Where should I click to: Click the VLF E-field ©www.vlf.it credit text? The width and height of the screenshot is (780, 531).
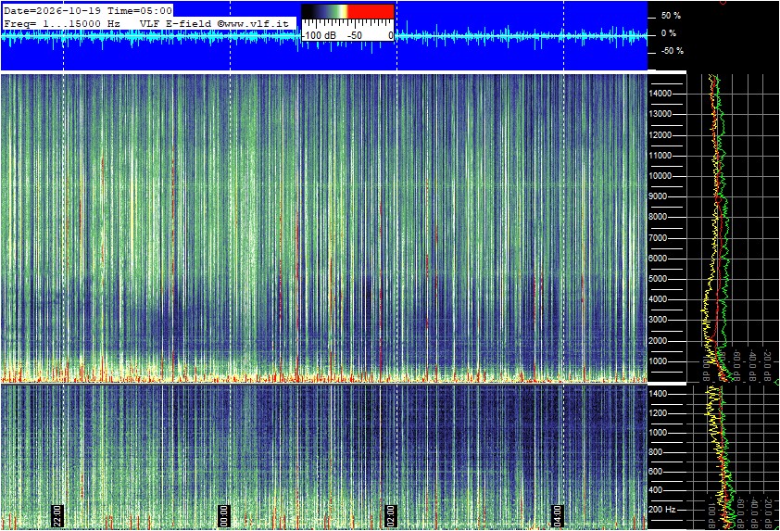214,23
